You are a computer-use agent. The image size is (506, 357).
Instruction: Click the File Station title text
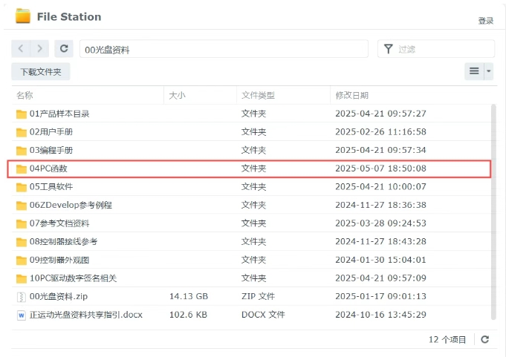[69, 17]
